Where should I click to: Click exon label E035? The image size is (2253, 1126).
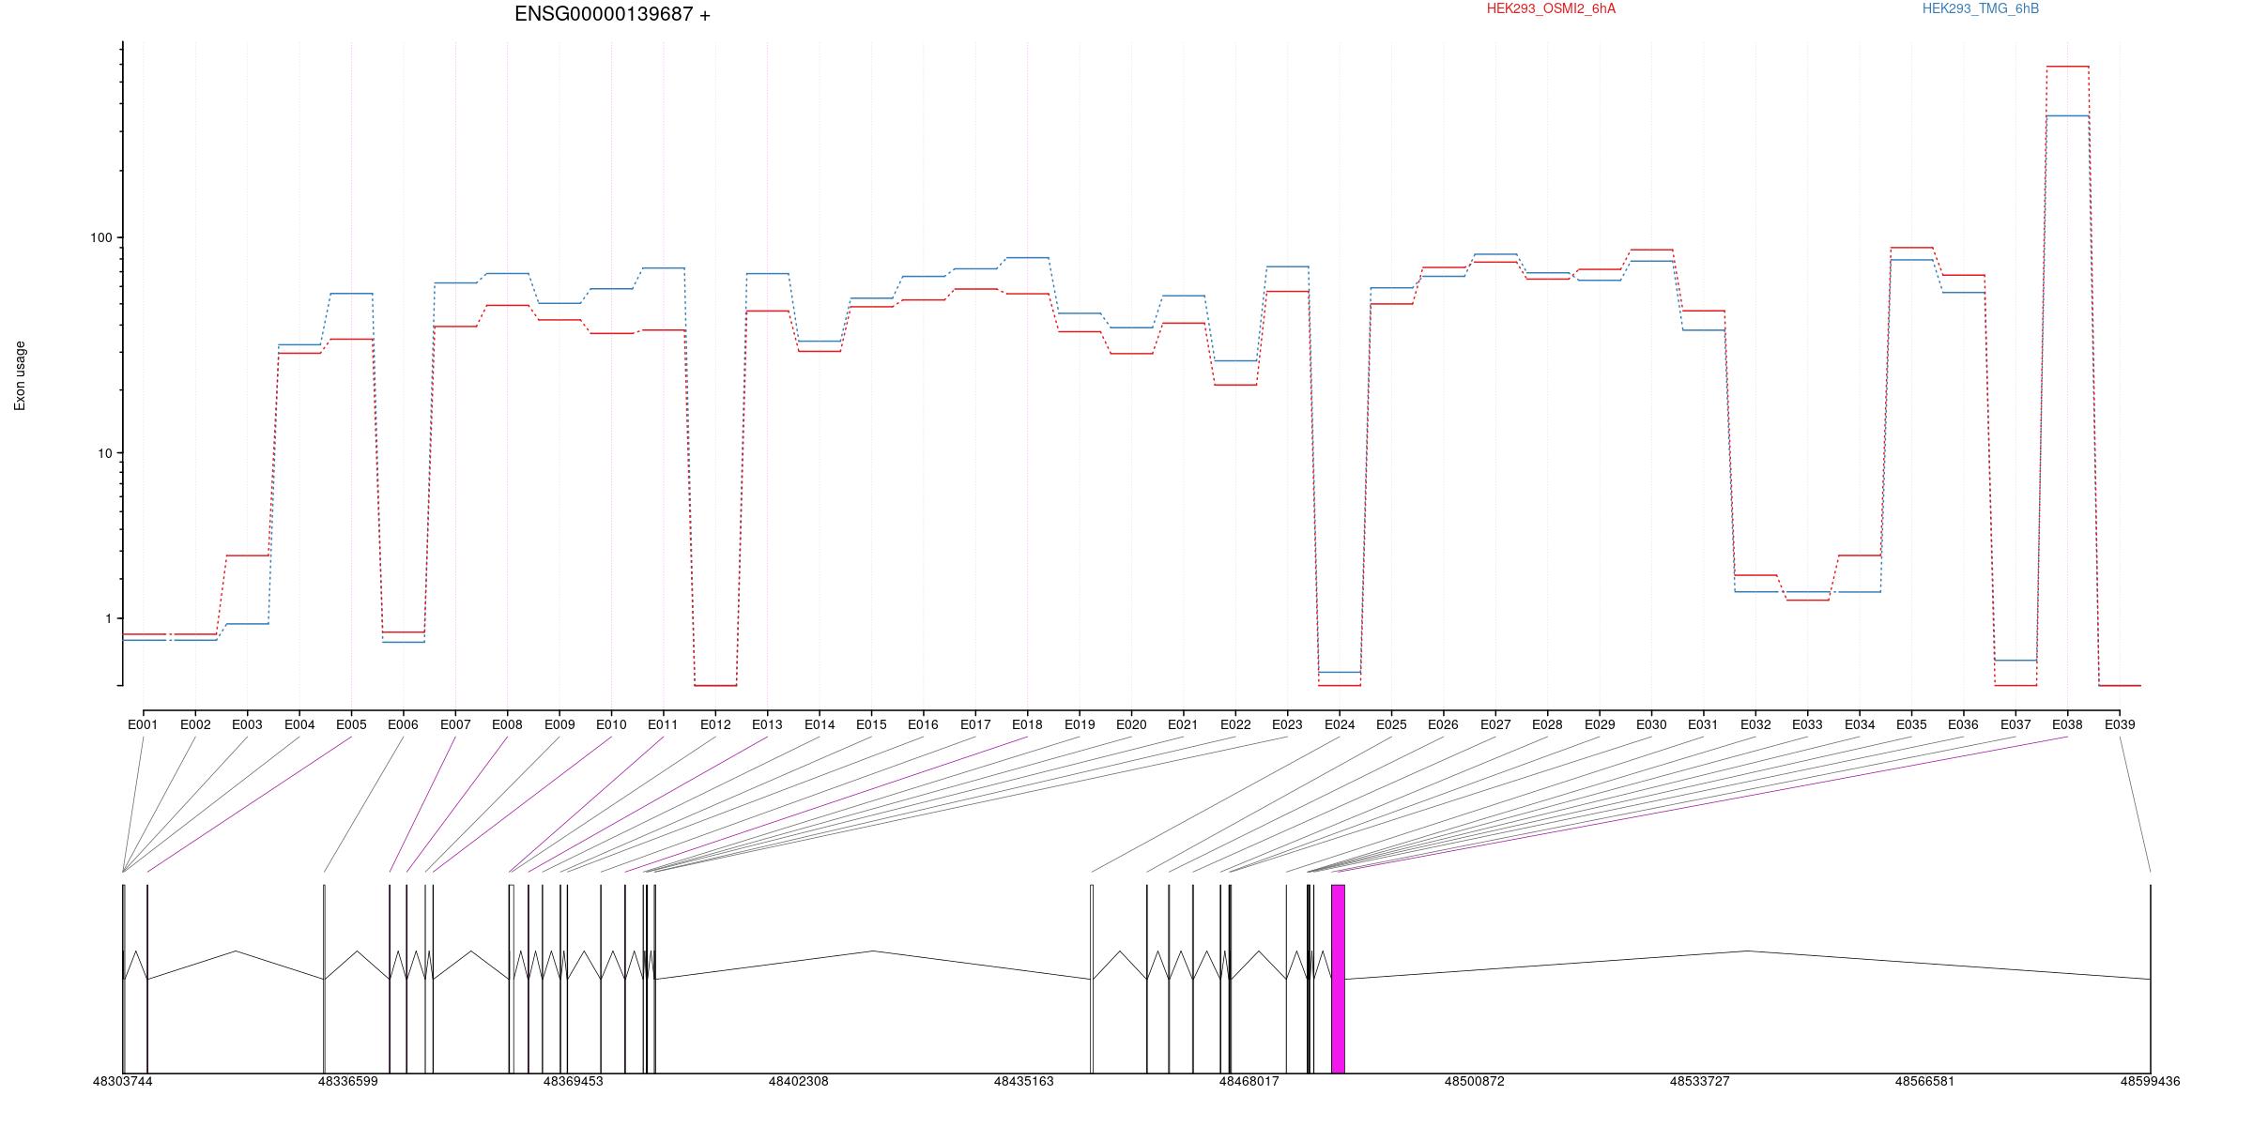[x=1911, y=724]
